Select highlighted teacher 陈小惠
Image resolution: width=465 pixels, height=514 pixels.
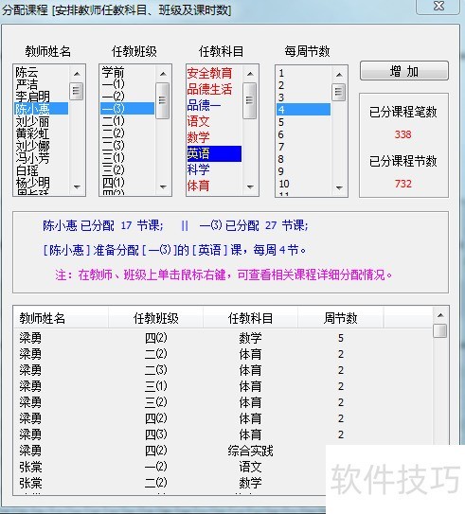click(42, 109)
